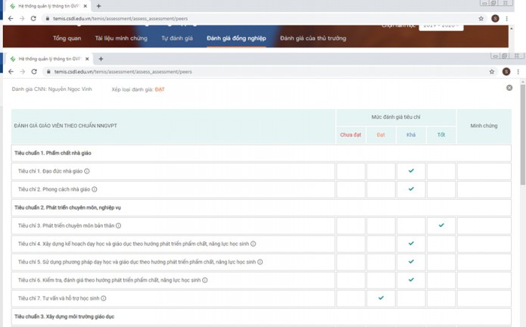Click info icon beside Tiêu chí 1 Đạo đức nhà giáo
Viewport: 526px width, 327px height.
click(87, 171)
